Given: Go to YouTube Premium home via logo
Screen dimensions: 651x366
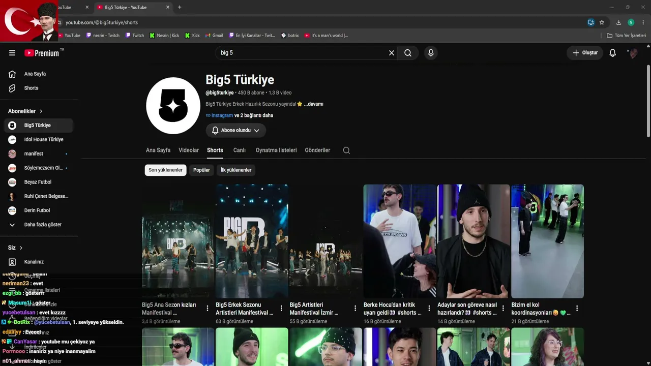Looking at the screenshot, I should [42, 53].
